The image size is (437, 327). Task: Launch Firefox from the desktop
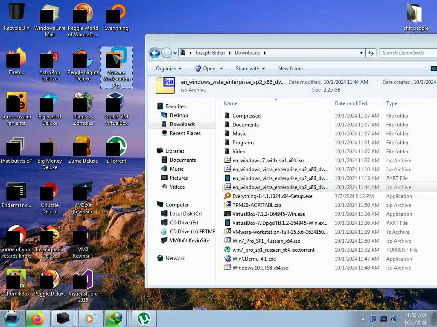point(16,61)
